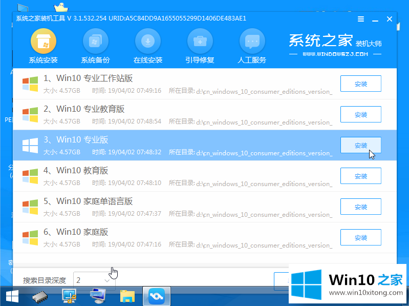Screen dimensions: 409x306
Task: Click time 19/04/02 07:48:32 text
Action: click(135, 152)
